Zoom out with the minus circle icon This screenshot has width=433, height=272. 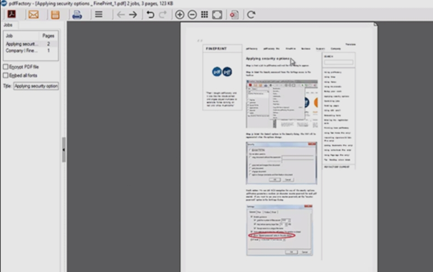[x=192, y=15]
